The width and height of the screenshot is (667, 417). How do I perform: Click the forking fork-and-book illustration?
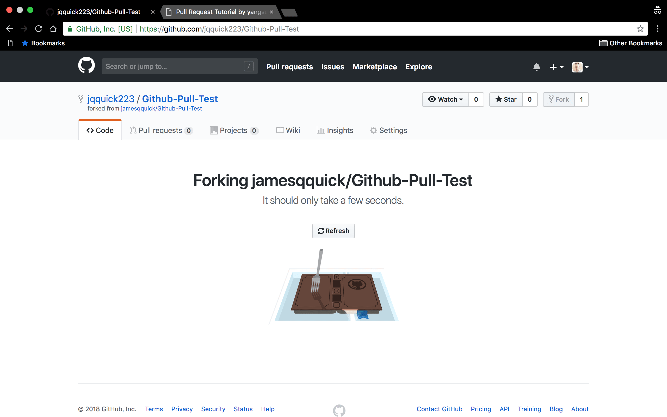(334, 286)
